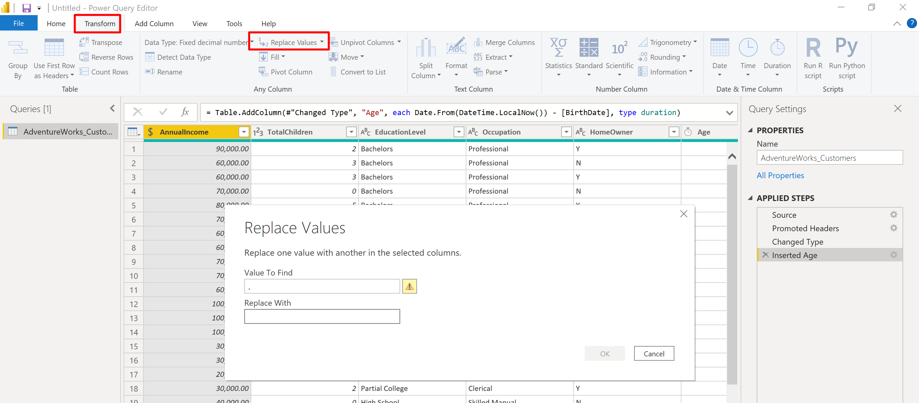Click Use First Row as Headers
The width and height of the screenshot is (919, 403).
(x=54, y=59)
